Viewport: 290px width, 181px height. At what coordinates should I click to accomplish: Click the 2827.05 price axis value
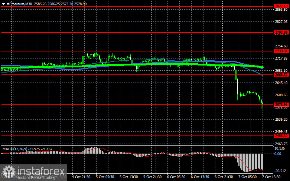[x=281, y=22]
